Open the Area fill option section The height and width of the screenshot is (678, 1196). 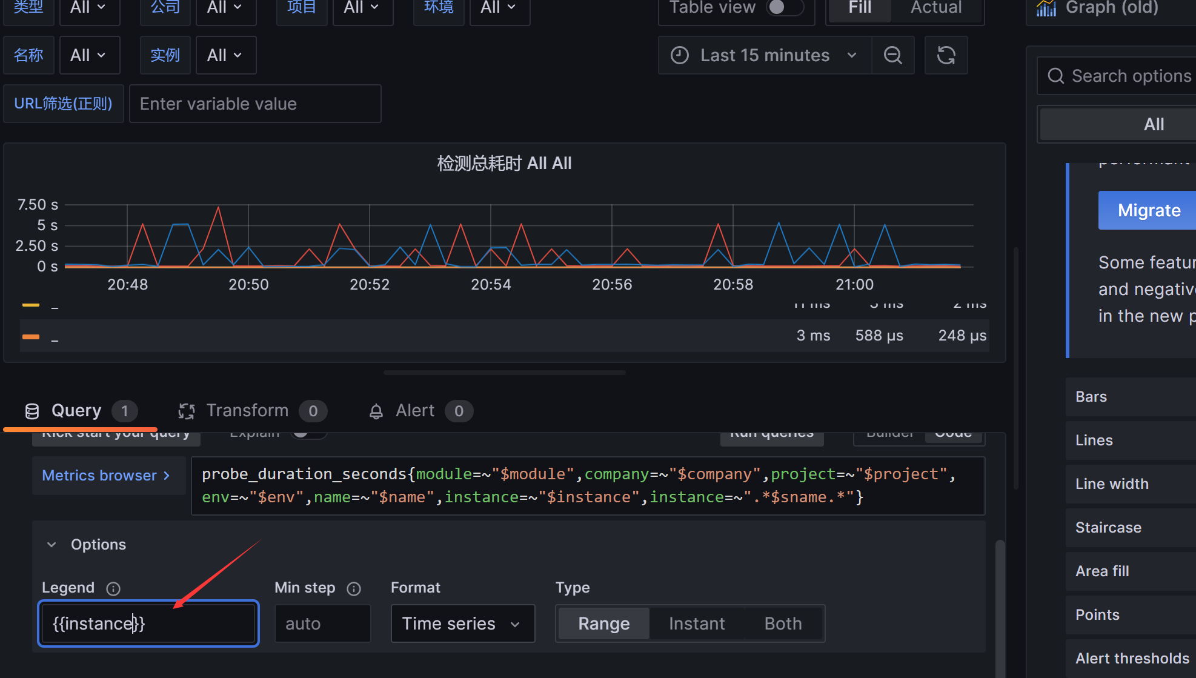[1131, 571]
